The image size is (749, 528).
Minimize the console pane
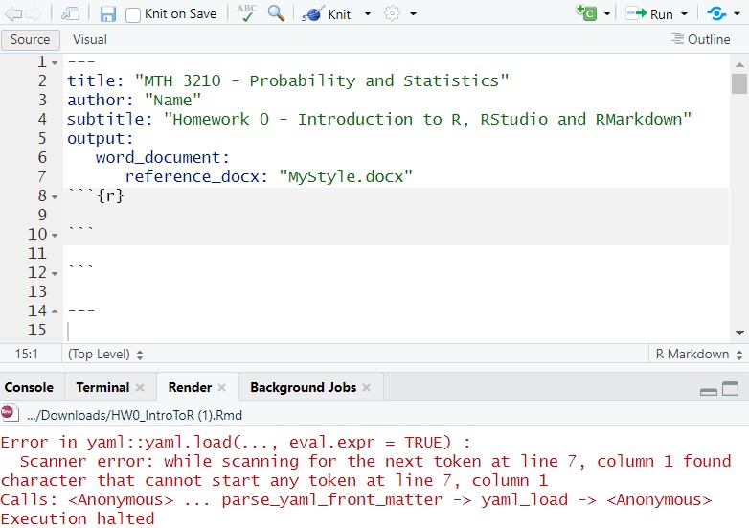709,391
